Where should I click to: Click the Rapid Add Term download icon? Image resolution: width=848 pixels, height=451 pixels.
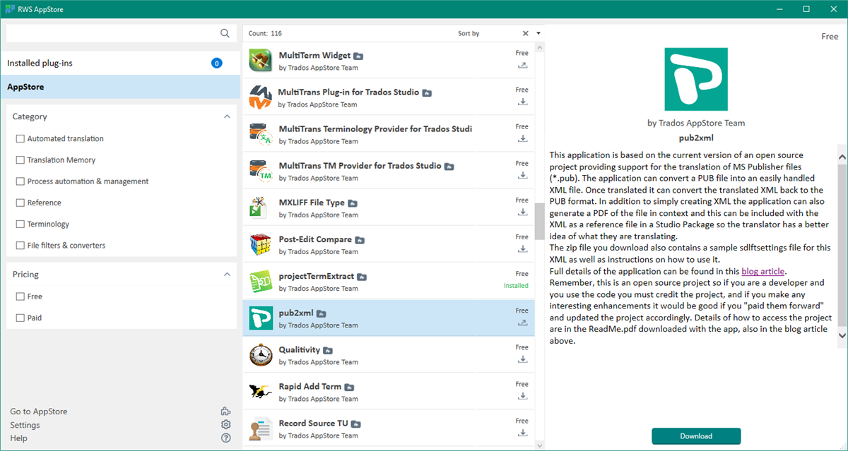[522, 396]
